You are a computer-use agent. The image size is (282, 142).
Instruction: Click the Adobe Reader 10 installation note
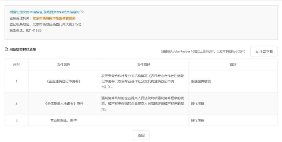coord(203,52)
